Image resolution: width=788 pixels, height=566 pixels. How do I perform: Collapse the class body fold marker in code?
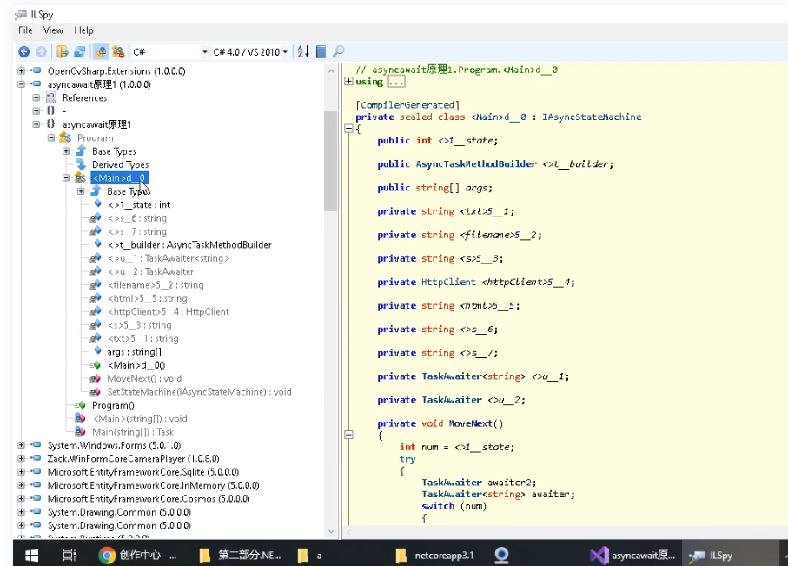click(x=348, y=129)
